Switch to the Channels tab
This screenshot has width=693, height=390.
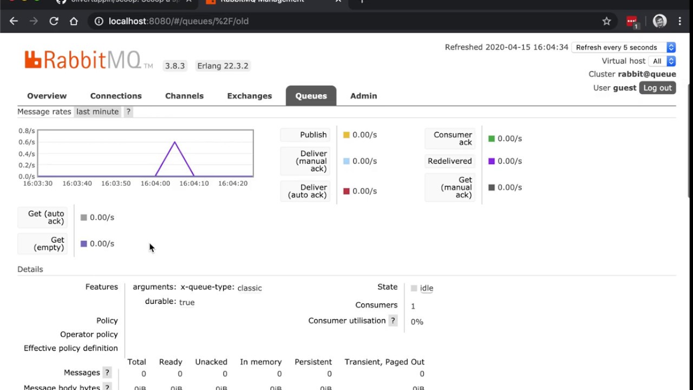pos(184,96)
